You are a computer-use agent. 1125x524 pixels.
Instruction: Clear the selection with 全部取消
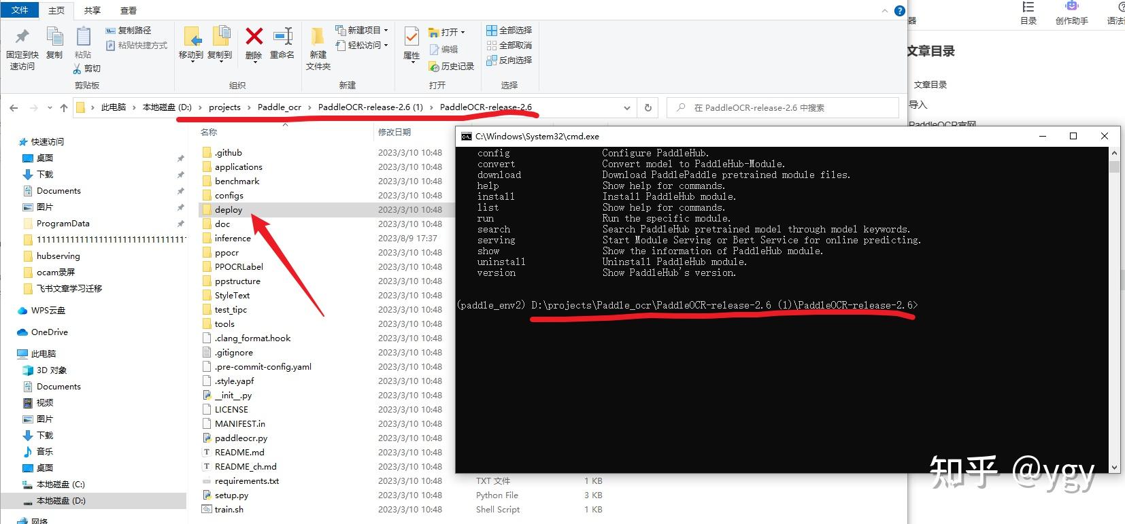pyautogui.click(x=509, y=46)
